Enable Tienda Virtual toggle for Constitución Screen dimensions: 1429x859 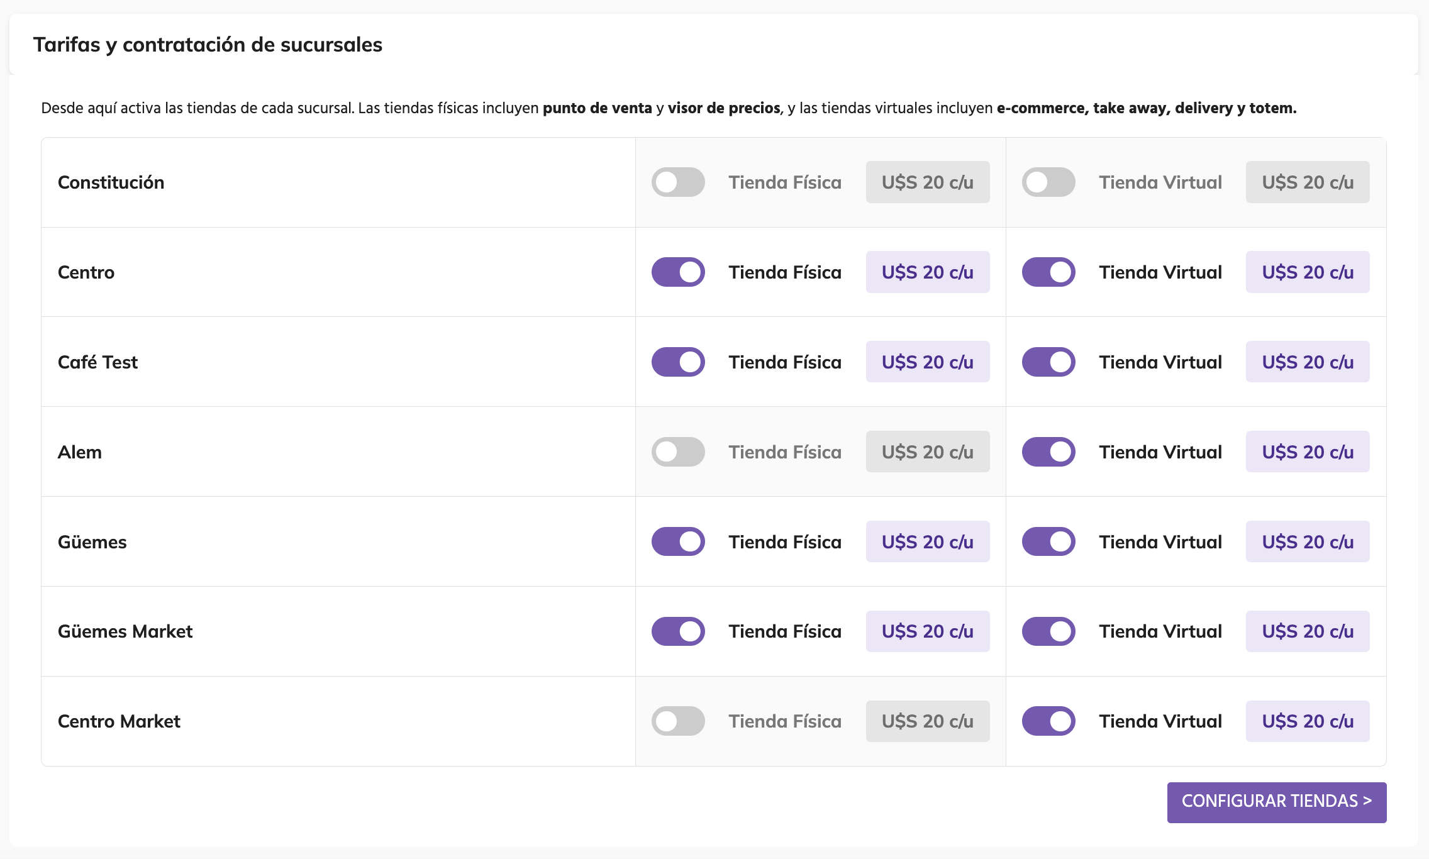click(1048, 182)
